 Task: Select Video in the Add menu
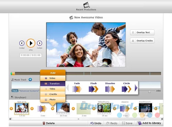click(53, 78)
